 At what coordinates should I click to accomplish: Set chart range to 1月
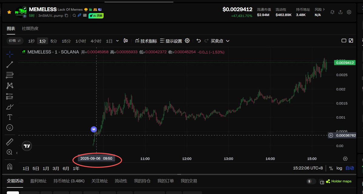(46, 169)
